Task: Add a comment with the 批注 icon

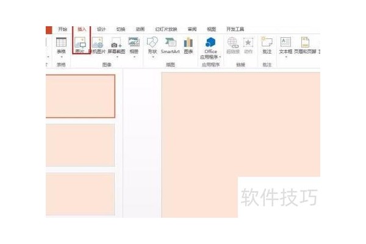Action: coord(267,42)
